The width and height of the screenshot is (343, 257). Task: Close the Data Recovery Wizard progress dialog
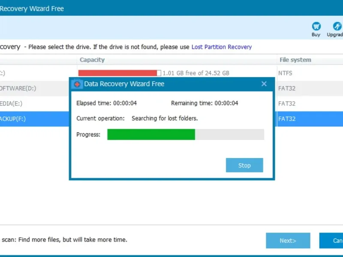pos(264,84)
